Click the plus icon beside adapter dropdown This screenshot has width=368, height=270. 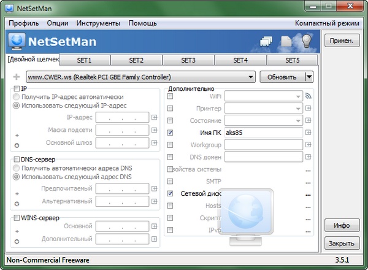pyautogui.click(x=16, y=77)
